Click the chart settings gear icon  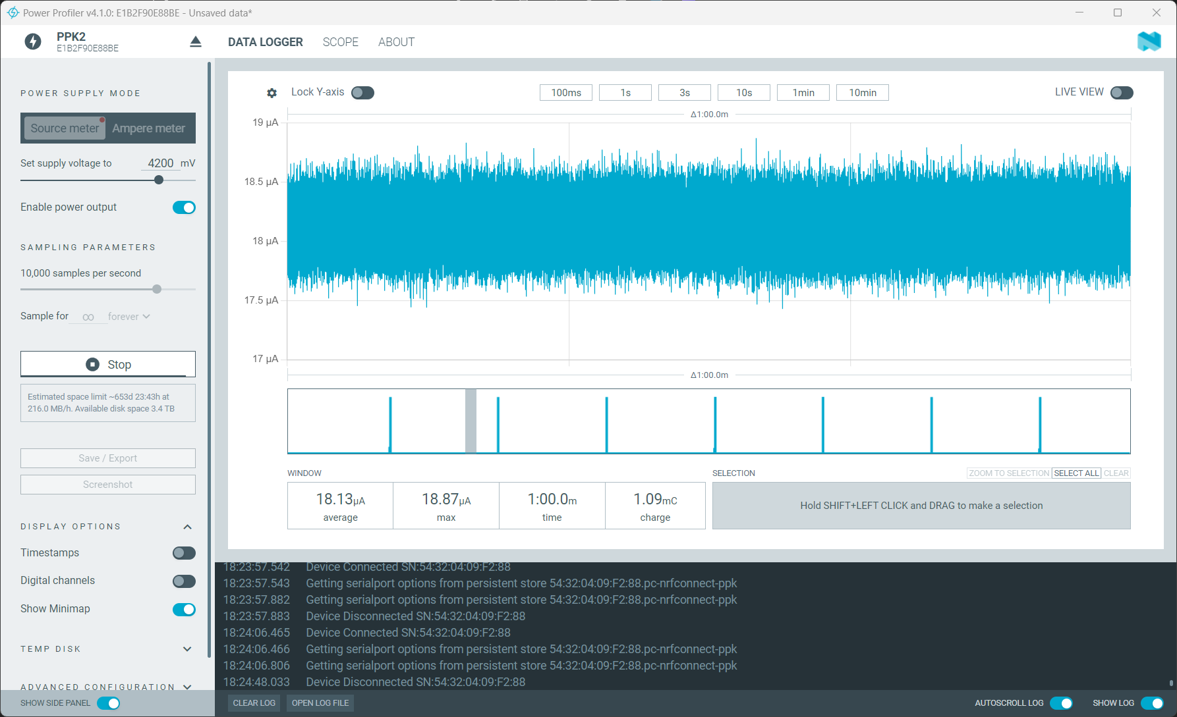(x=272, y=93)
